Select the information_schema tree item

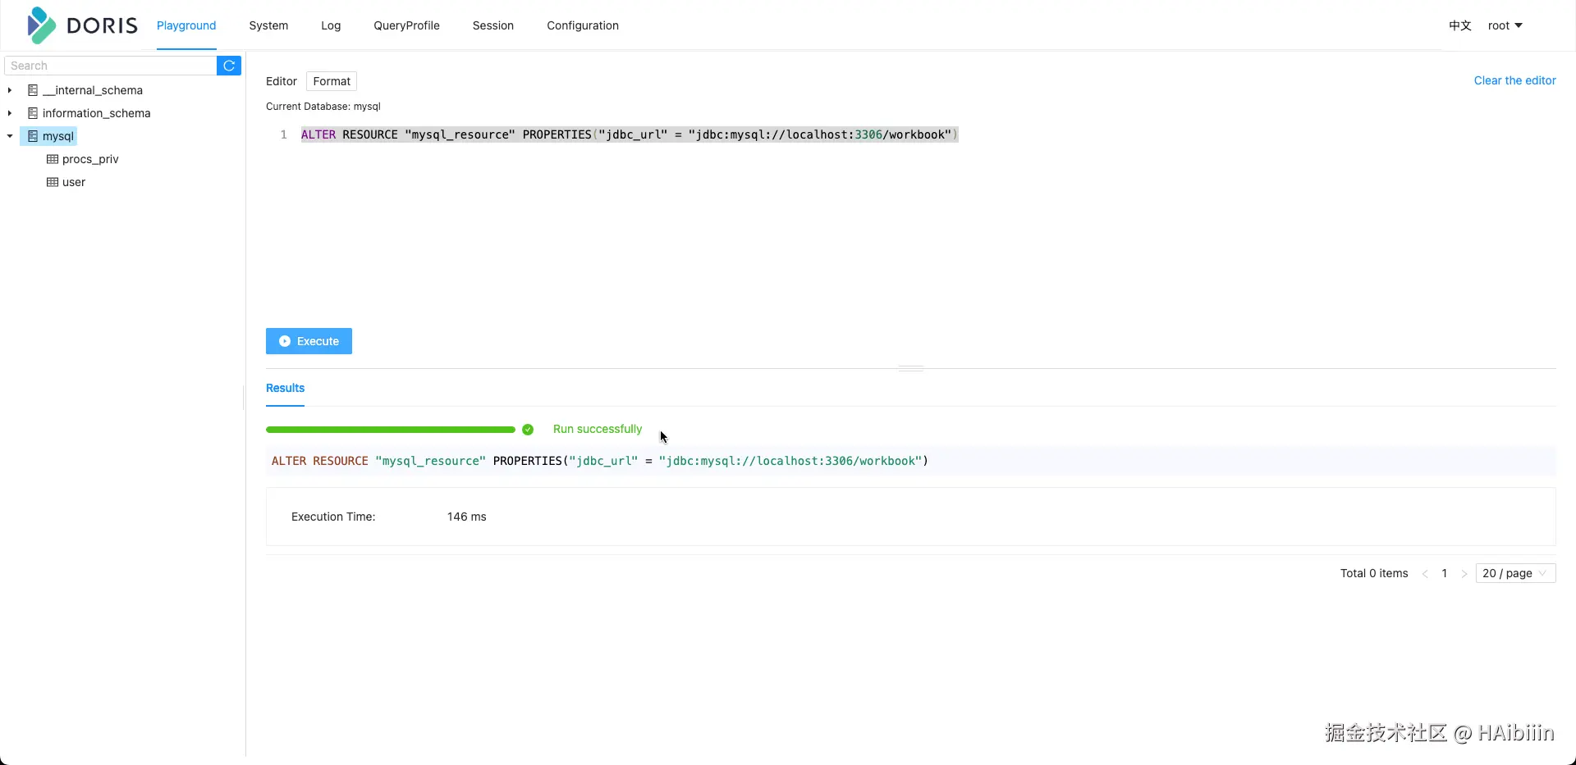96,113
